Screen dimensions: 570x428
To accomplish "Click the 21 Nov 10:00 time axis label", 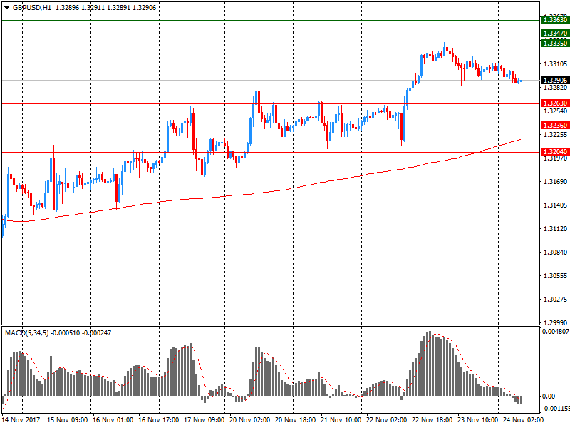I will point(341,420).
